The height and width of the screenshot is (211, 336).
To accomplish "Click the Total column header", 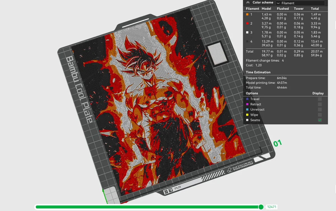I will tap(315, 9).
